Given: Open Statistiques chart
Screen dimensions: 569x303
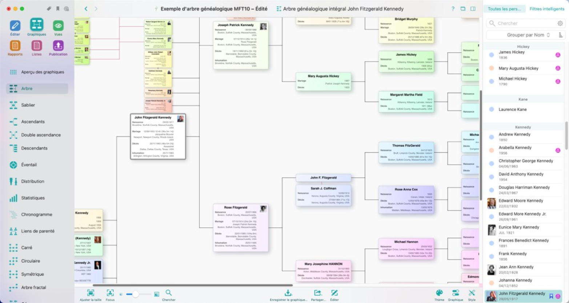Looking at the screenshot, I should tap(37, 198).
